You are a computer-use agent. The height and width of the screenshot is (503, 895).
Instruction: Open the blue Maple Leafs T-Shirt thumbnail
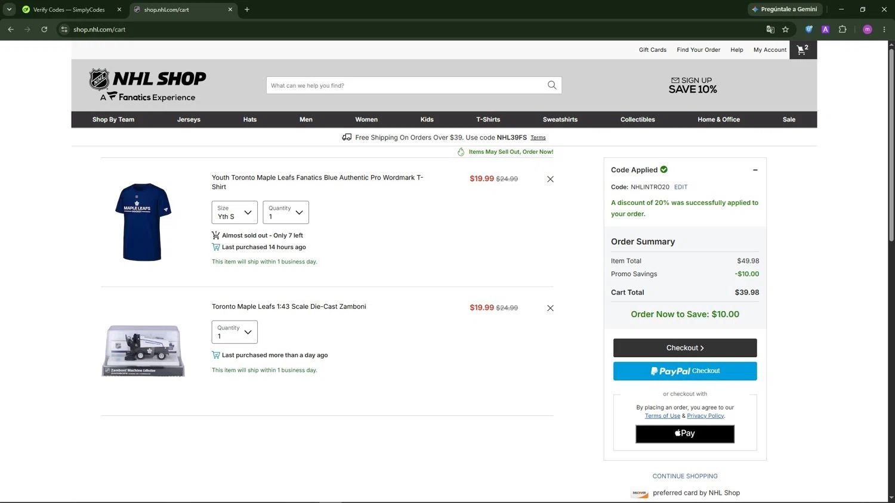(x=143, y=222)
